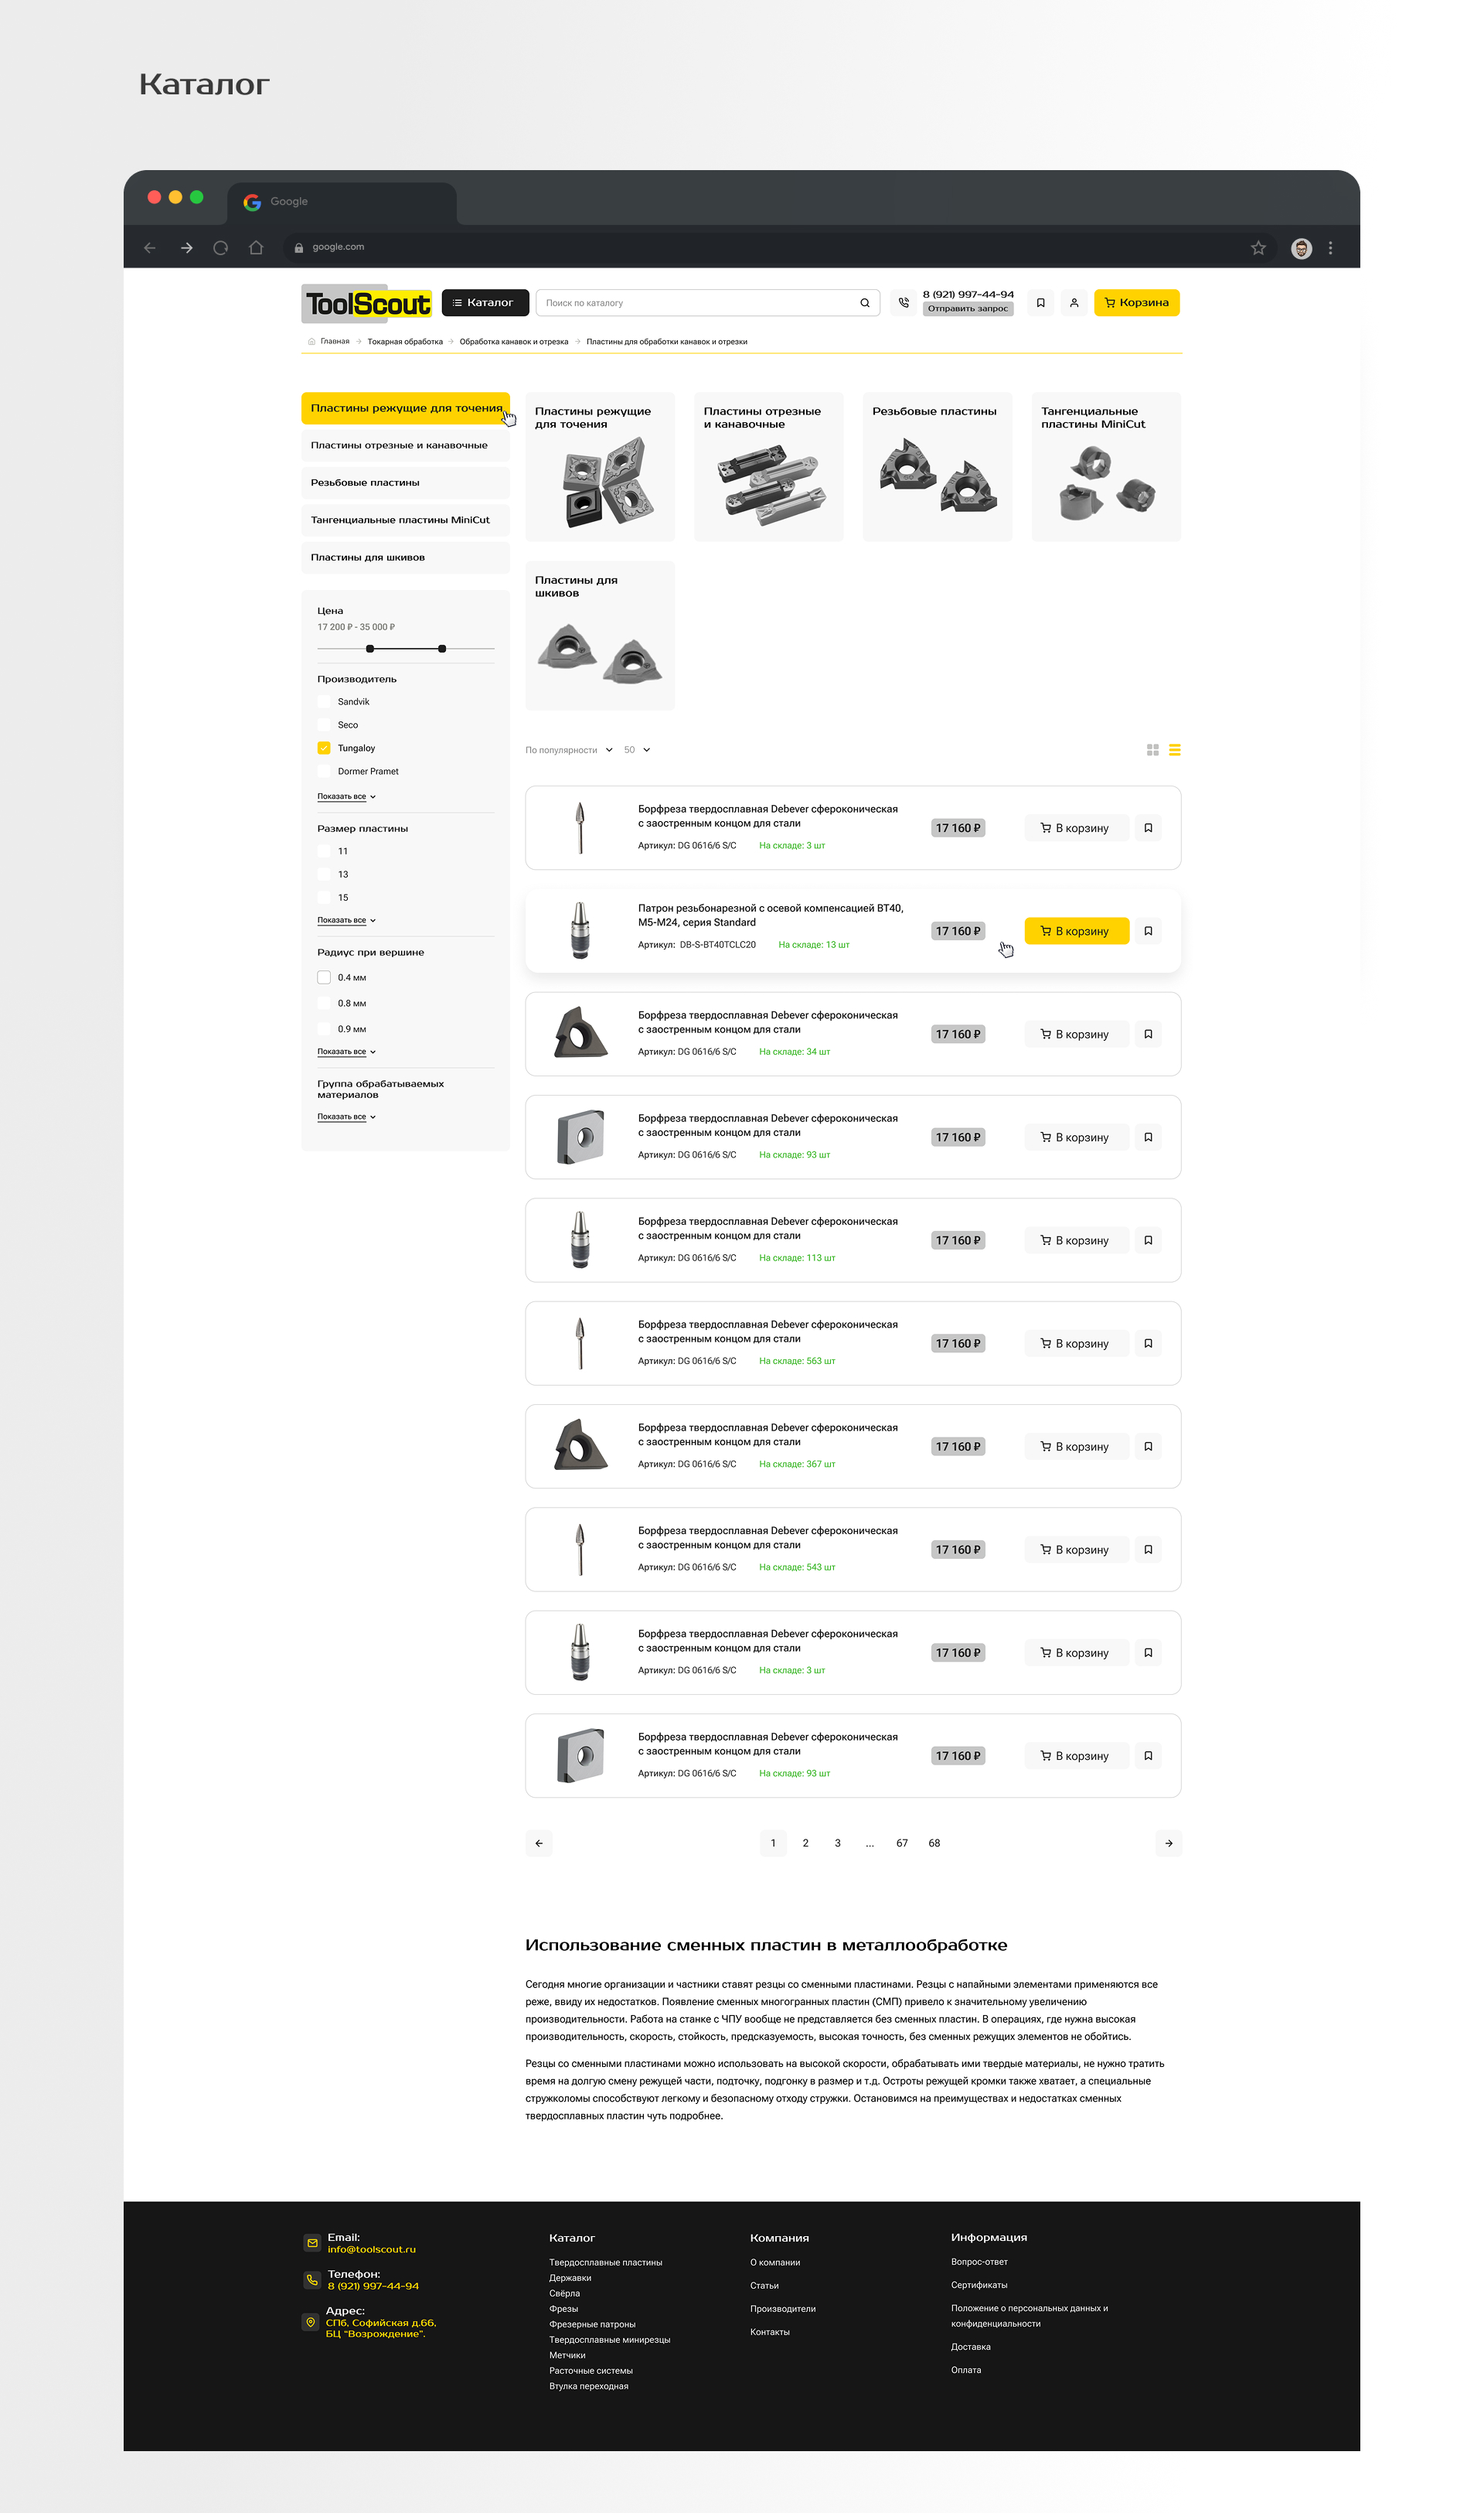1484x2513 pixels.
Task: Bookmark the BT40 thread-cutting chuck product
Action: pyautogui.click(x=1148, y=932)
